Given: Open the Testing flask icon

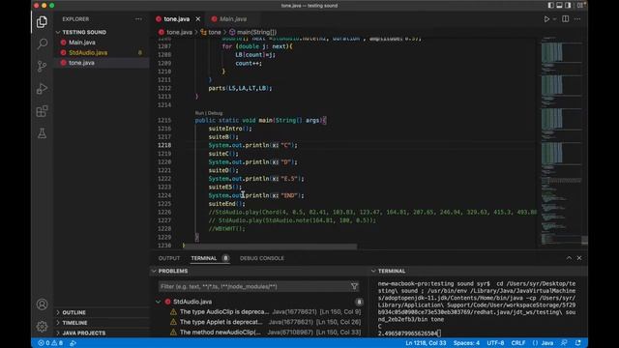Looking at the screenshot, I should click(x=42, y=133).
